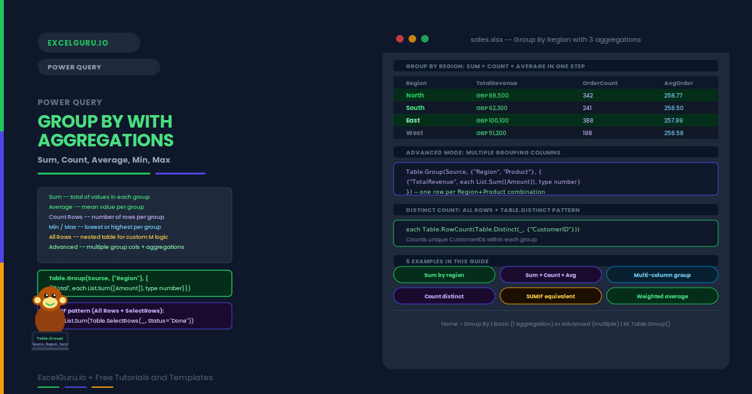Open the Sum + Count + Avg example
The width and height of the screenshot is (752, 394).
click(551, 275)
